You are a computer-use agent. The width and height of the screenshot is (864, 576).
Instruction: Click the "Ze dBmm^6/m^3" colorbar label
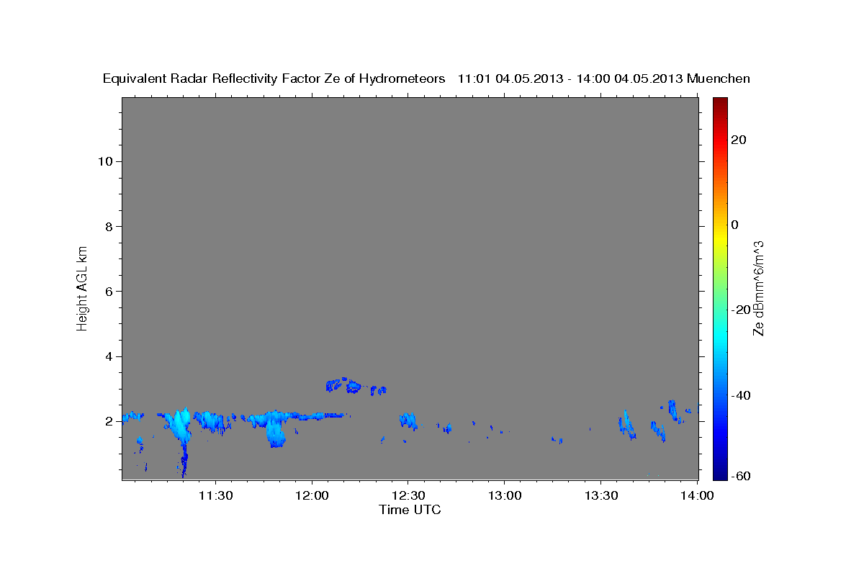click(757, 289)
